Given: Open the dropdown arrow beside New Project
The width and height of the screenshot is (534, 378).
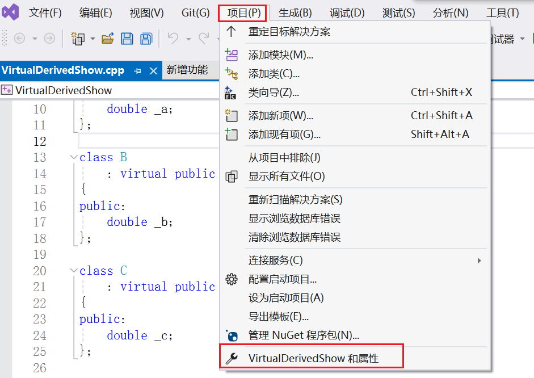Looking at the screenshot, I should point(92,39).
